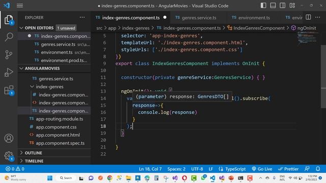Open the Accounts menu icon
326x183 pixels.
[x=9, y=138]
